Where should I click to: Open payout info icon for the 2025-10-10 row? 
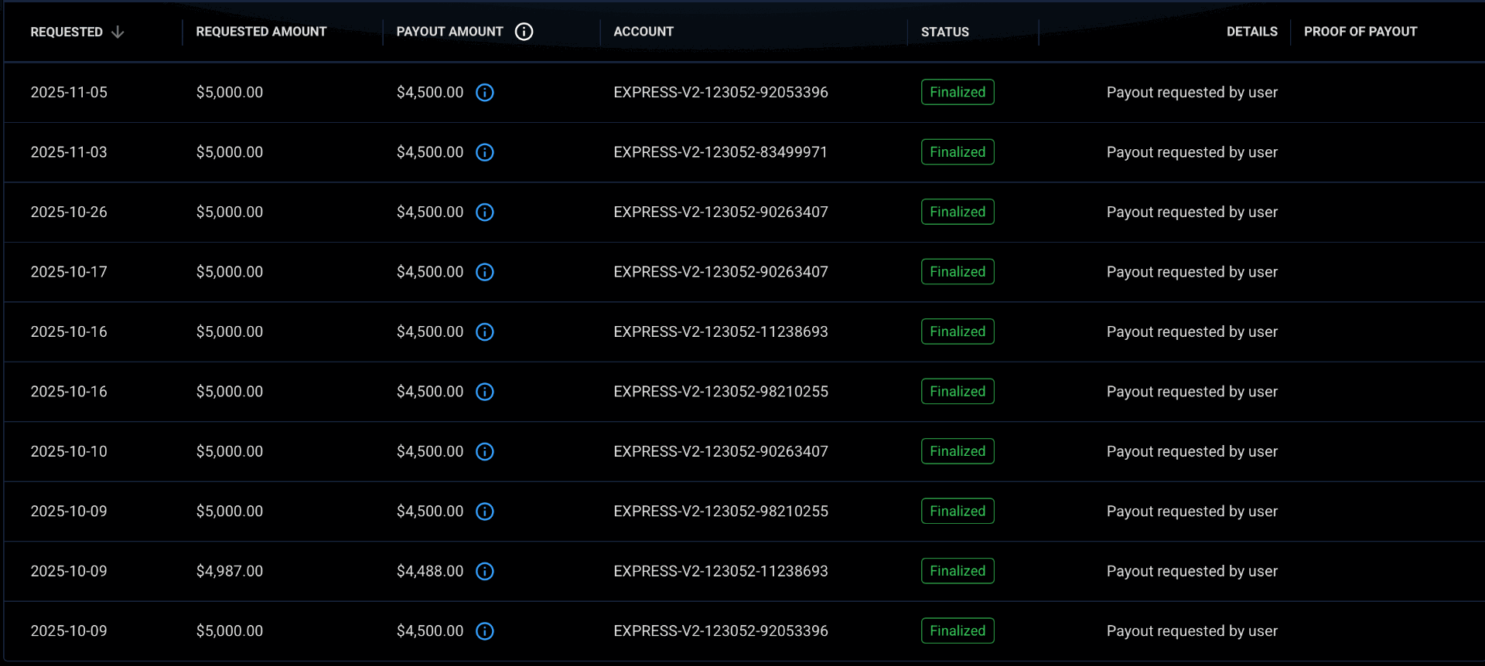pos(485,452)
